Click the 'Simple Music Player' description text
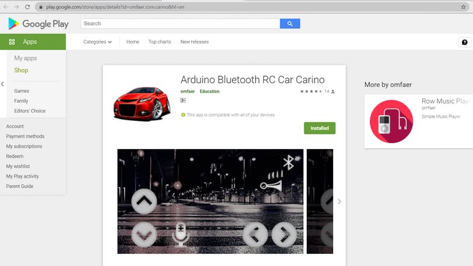The width and height of the screenshot is (473, 266). coord(441,116)
